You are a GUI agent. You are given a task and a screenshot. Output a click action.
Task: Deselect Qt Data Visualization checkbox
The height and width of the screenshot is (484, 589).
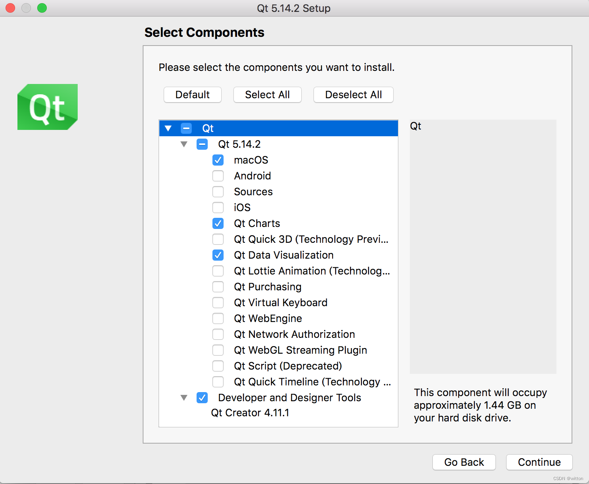(218, 255)
